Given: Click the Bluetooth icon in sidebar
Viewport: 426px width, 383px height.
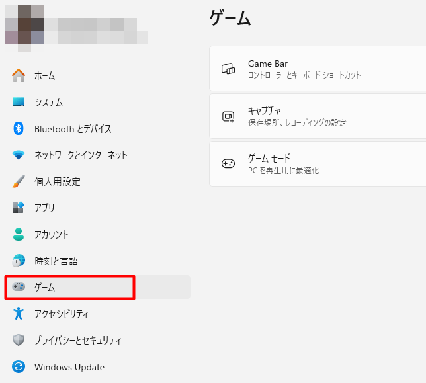Looking at the screenshot, I should (x=19, y=128).
